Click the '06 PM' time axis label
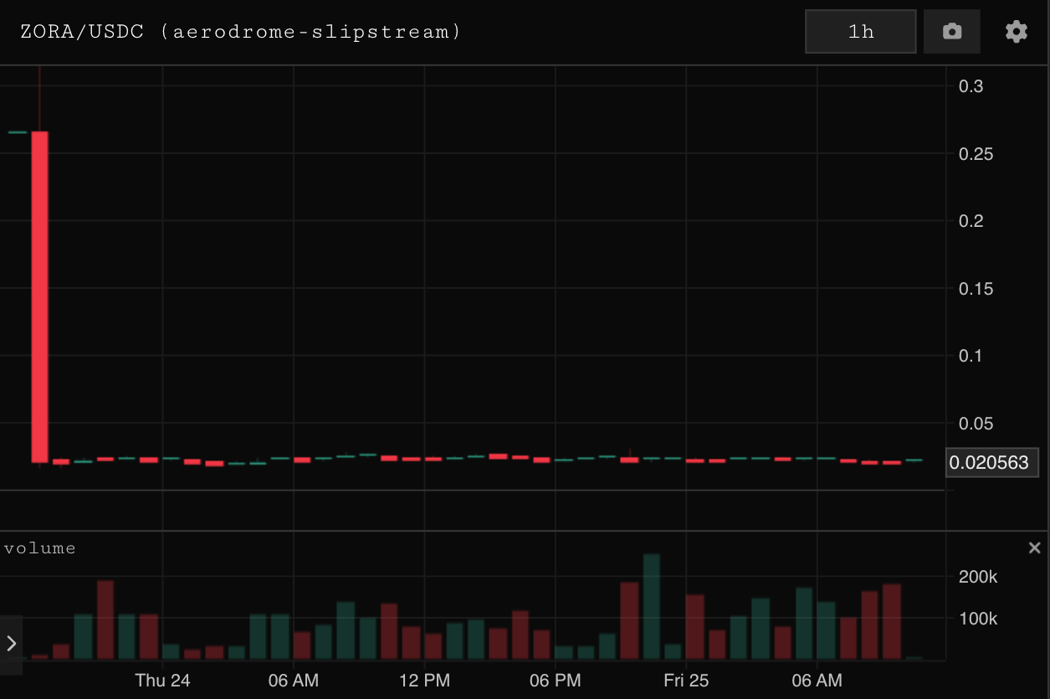 [556, 680]
